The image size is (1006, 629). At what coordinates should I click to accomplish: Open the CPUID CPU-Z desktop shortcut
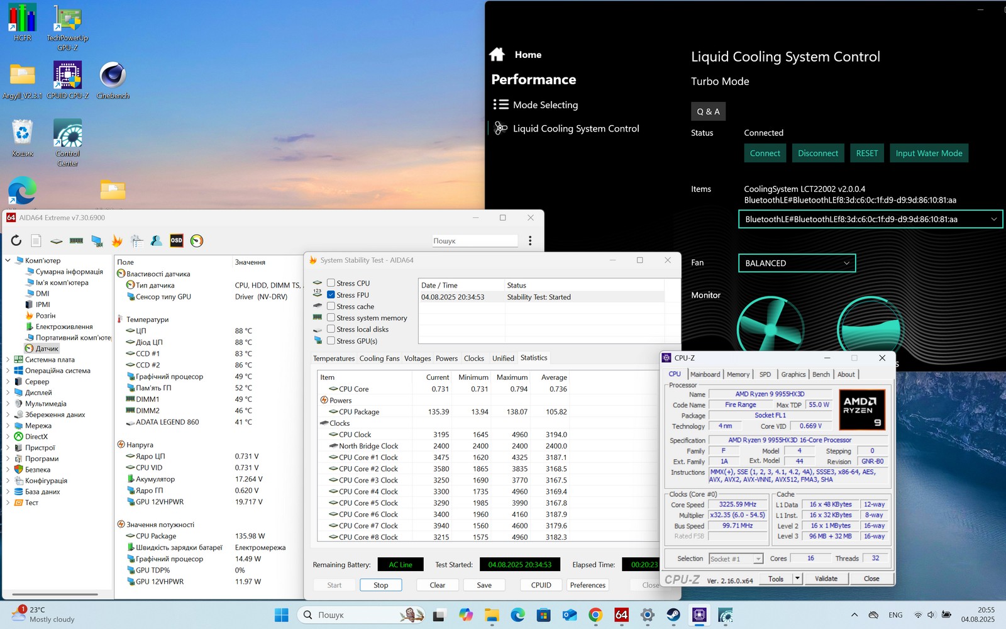tap(67, 81)
